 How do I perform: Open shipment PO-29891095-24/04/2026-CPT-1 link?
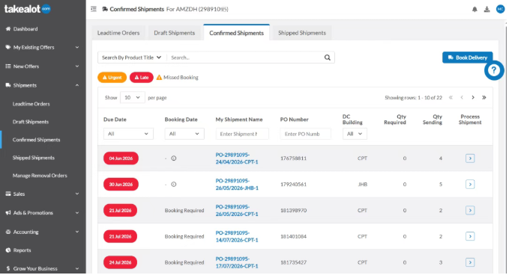click(x=237, y=158)
